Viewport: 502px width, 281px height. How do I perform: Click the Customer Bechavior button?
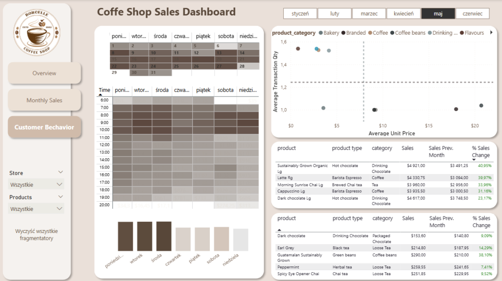click(44, 127)
